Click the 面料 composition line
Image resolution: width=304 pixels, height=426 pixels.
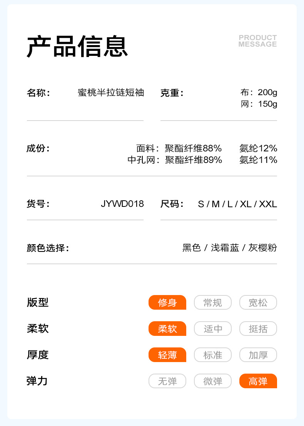pos(206,148)
